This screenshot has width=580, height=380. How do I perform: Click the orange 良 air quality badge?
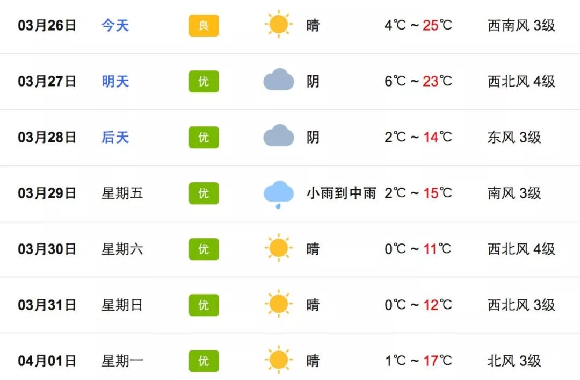(x=204, y=26)
